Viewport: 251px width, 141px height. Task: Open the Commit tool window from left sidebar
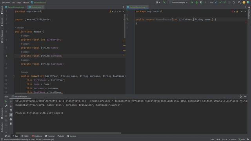click(2, 22)
